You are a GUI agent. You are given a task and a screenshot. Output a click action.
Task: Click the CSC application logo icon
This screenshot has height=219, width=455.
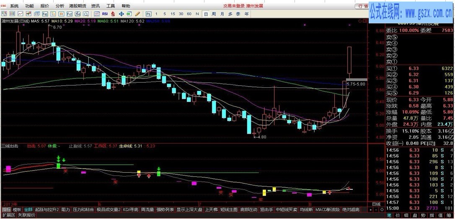pos(3,6)
